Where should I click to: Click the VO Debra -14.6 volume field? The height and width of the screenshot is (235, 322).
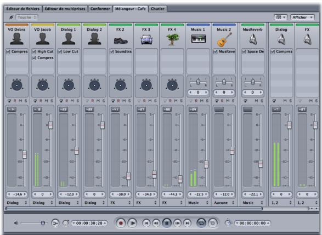click(17, 194)
